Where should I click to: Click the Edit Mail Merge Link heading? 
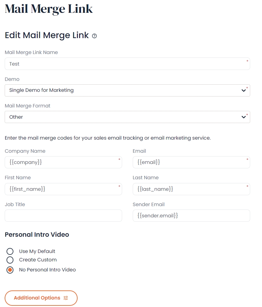coord(47,35)
